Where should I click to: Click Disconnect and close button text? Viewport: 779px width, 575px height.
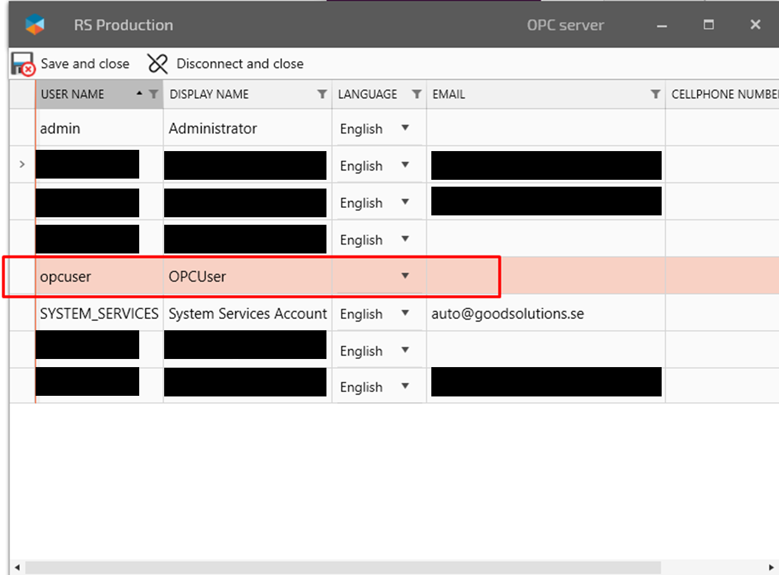[x=240, y=64]
